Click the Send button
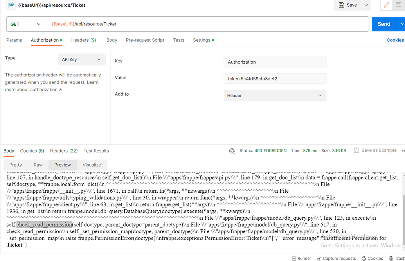 [384, 24]
